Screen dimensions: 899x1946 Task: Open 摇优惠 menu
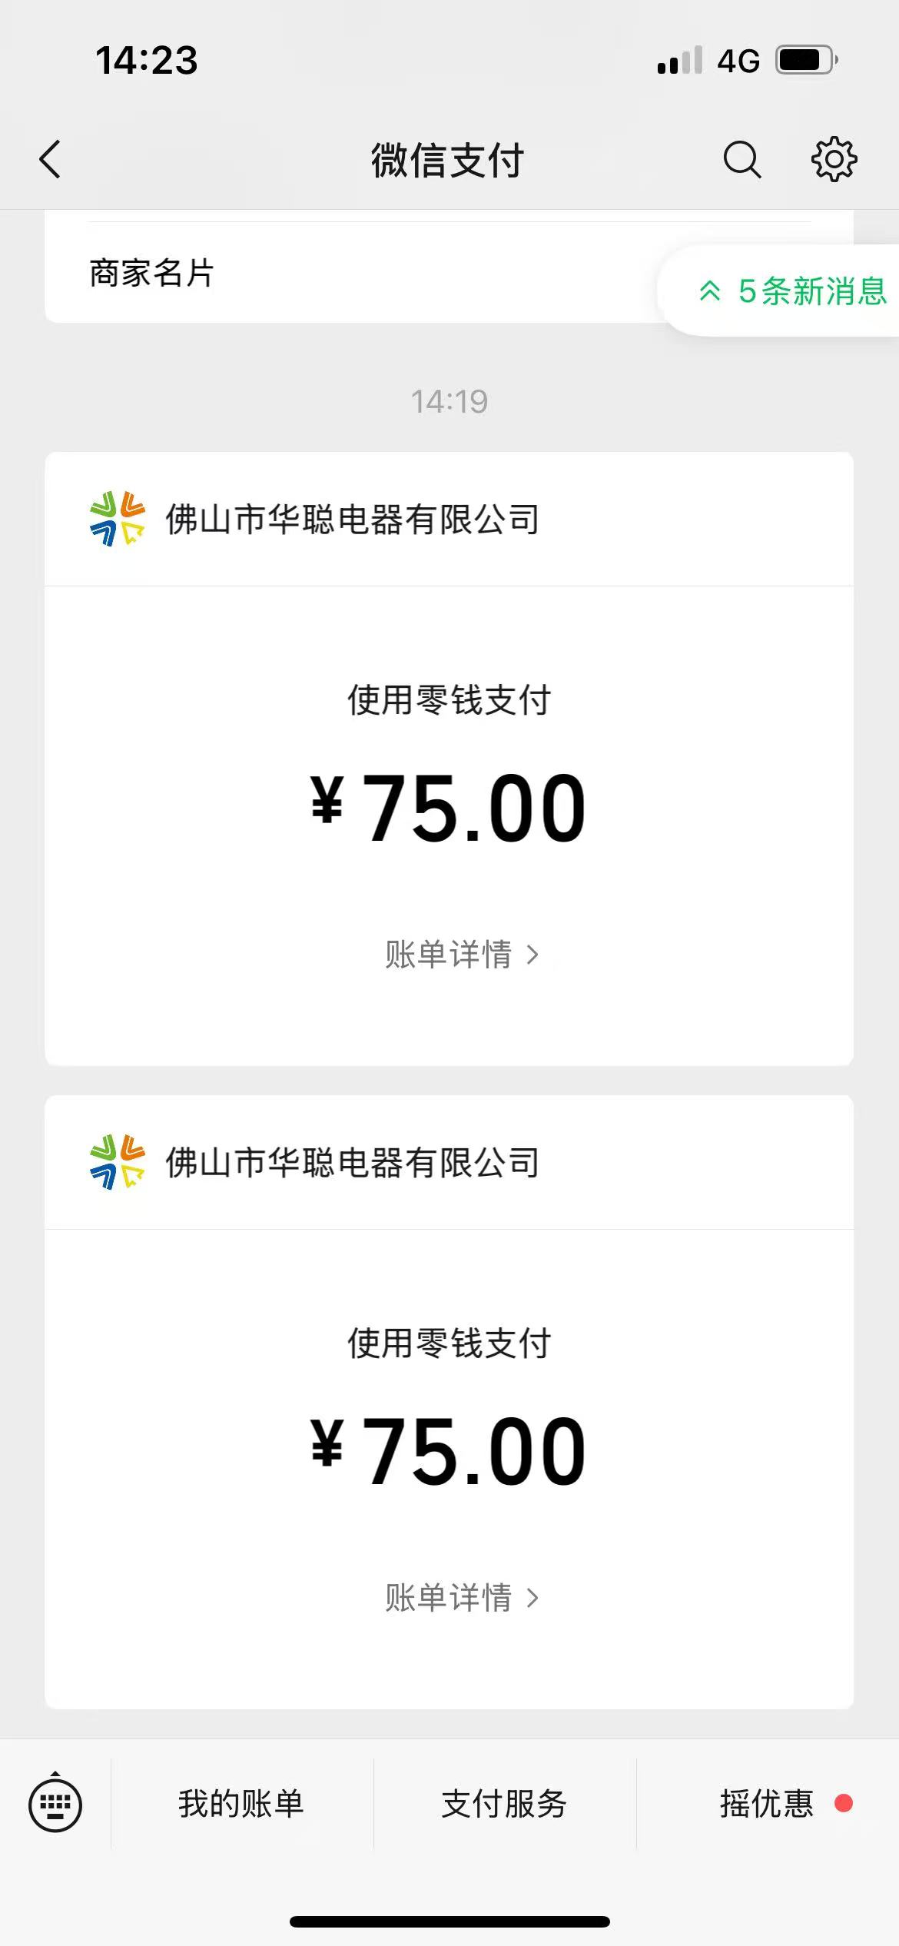point(767,1803)
